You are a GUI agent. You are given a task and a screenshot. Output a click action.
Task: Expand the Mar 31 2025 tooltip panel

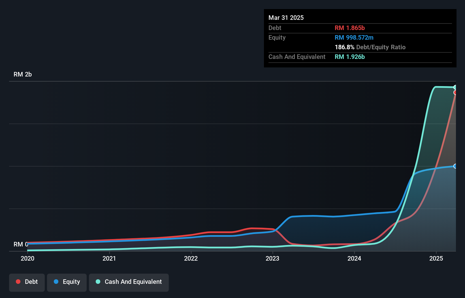286,18
